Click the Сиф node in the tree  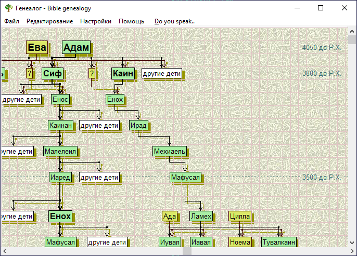pos(53,73)
